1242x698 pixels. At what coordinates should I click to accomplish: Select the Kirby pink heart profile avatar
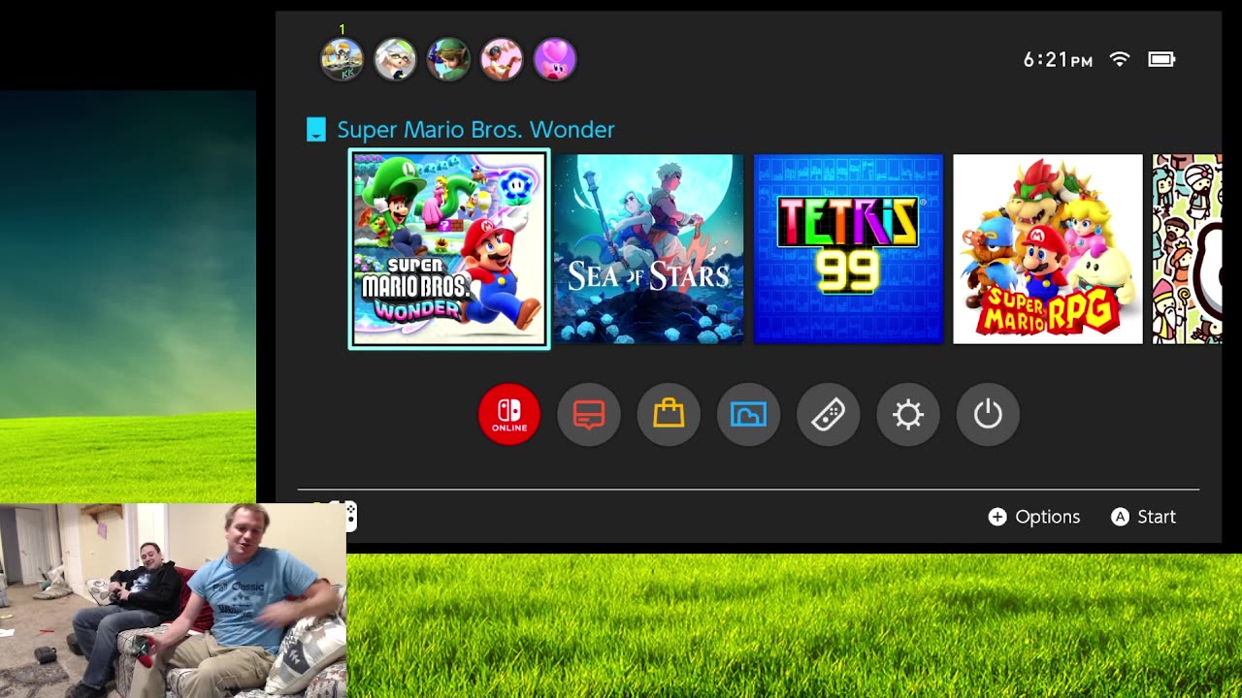[x=555, y=59]
